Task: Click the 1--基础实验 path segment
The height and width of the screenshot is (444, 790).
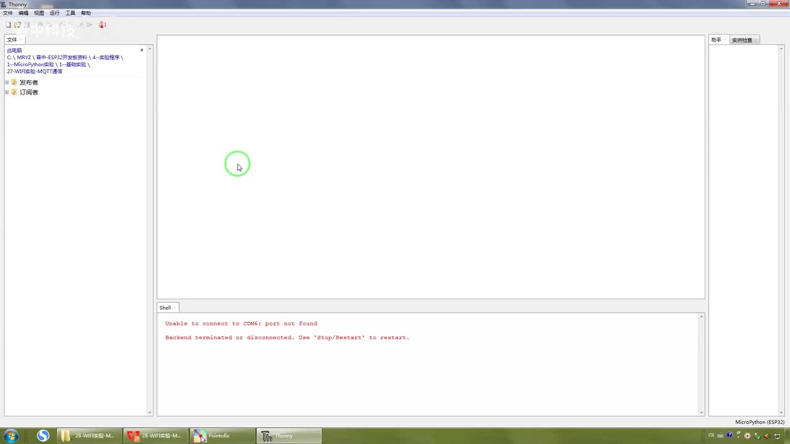Action: coord(73,64)
